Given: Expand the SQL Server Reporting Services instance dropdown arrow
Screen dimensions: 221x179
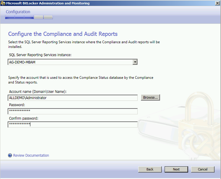Looking at the screenshot, I should [x=135, y=62].
